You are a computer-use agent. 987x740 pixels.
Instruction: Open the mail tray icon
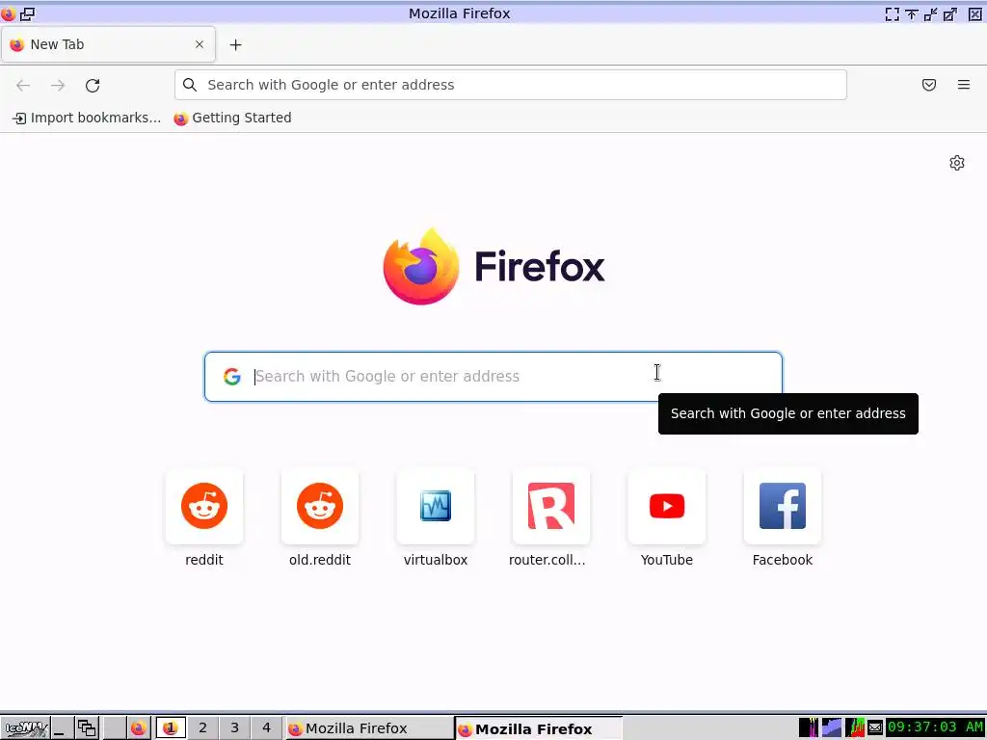(875, 728)
